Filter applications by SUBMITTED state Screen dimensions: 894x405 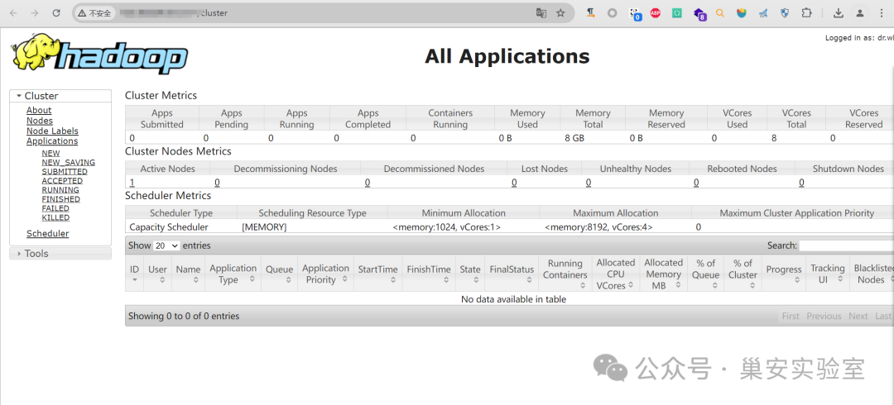pyautogui.click(x=65, y=171)
